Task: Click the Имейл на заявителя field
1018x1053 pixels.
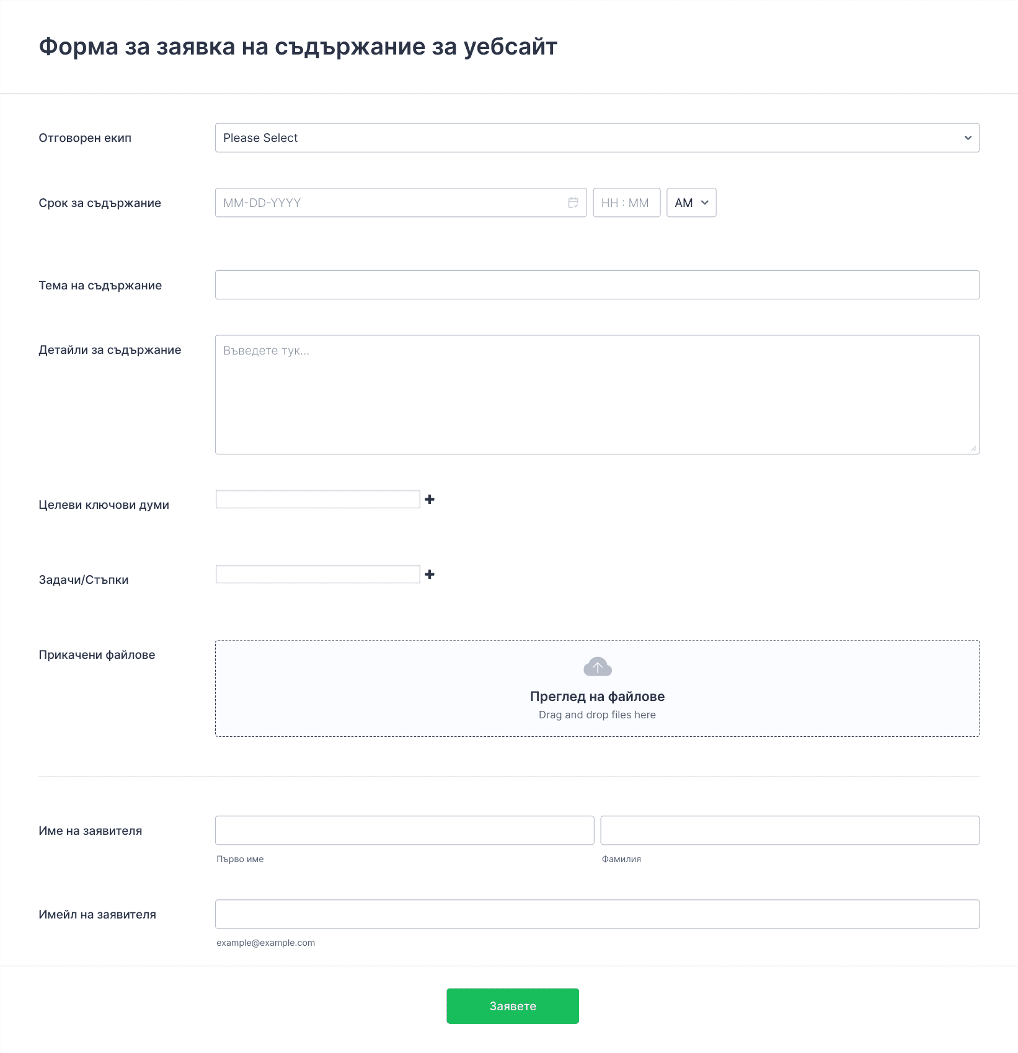Action: tap(597, 914)
